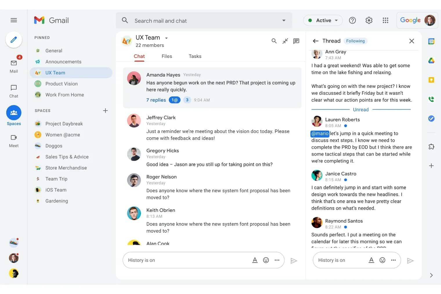Open the Active status dropdown
This screenshot has width=441, height=294.
point(323,20)
